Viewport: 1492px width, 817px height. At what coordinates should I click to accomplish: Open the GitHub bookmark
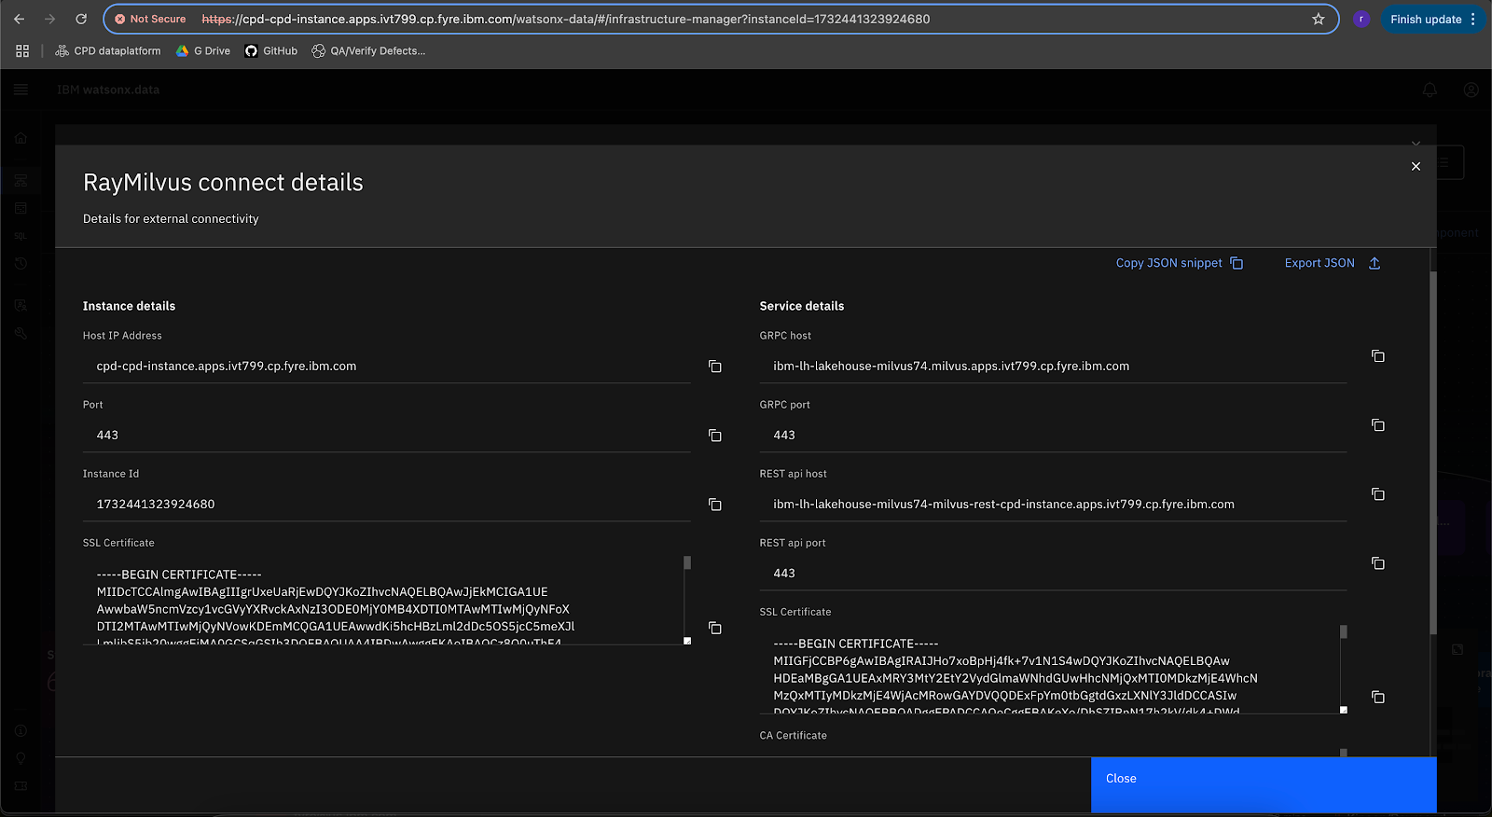271,51
